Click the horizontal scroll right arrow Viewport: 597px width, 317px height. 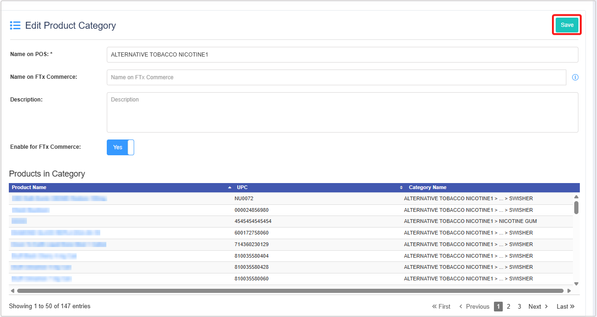tap(569, 291)
